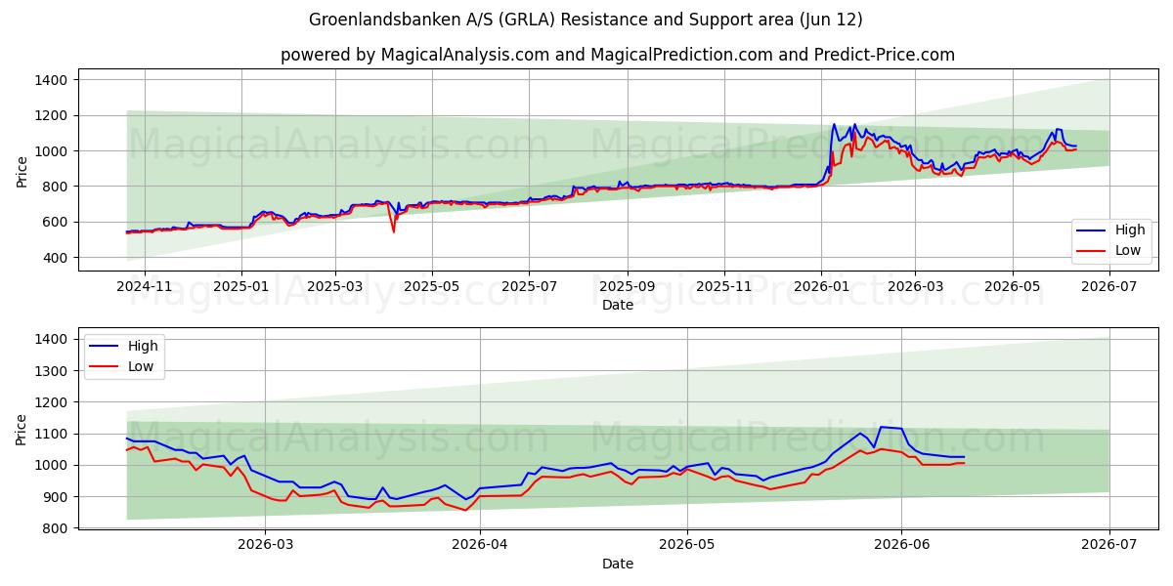Click the 900 price tick on bottom chart
Image resolution: width=1173 pixels, height=586 pixels.
(56, 497)
